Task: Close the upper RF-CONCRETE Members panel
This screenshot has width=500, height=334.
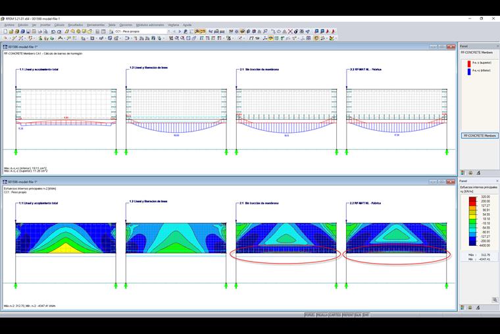Action: pos(497,46)
